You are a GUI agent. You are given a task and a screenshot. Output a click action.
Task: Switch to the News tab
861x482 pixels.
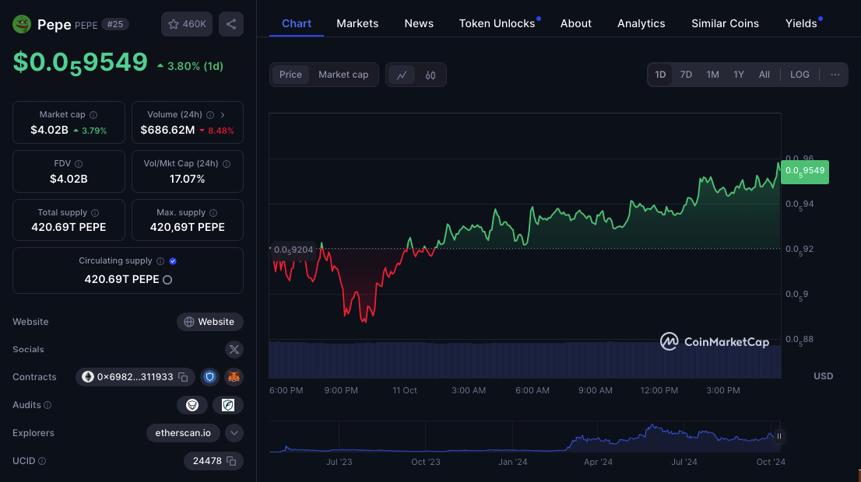click(x=419, y=23)
